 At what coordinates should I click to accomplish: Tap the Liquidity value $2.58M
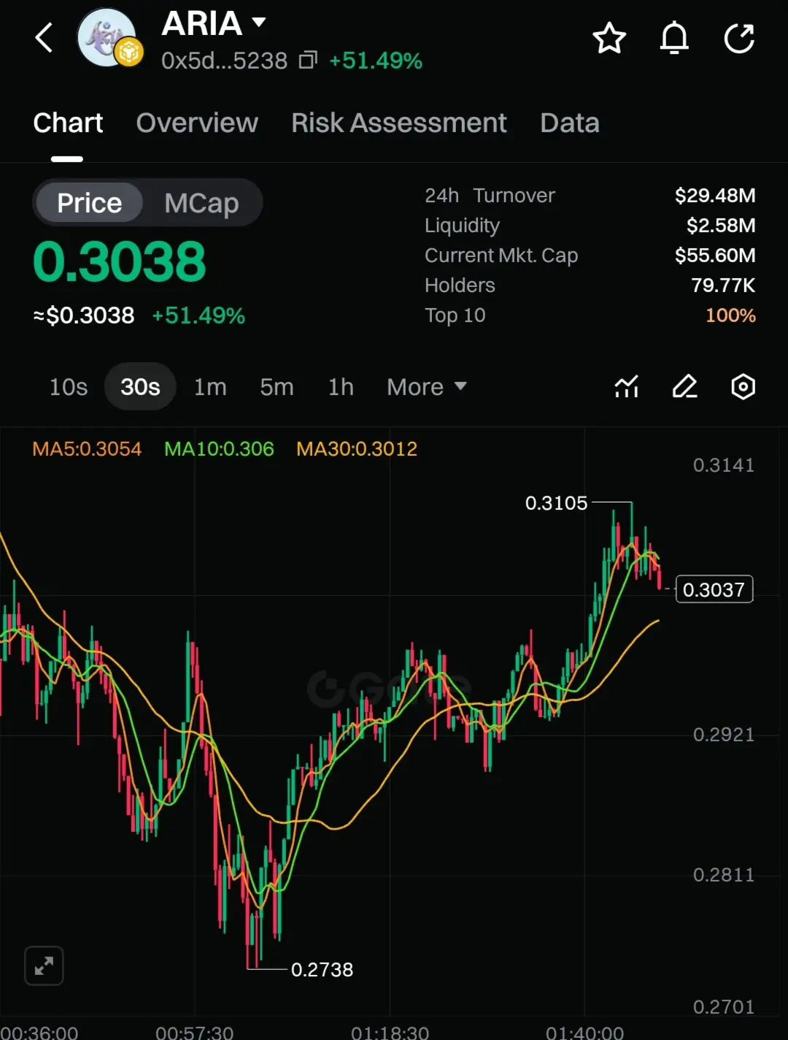click(x=721, y=225)
